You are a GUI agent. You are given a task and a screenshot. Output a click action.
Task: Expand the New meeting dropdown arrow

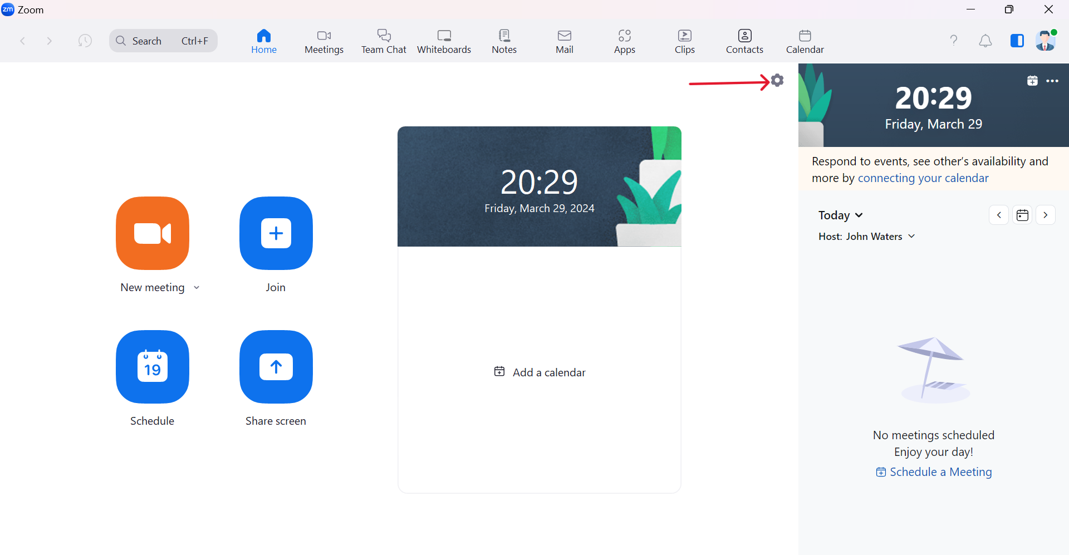(x=197, y=288)
